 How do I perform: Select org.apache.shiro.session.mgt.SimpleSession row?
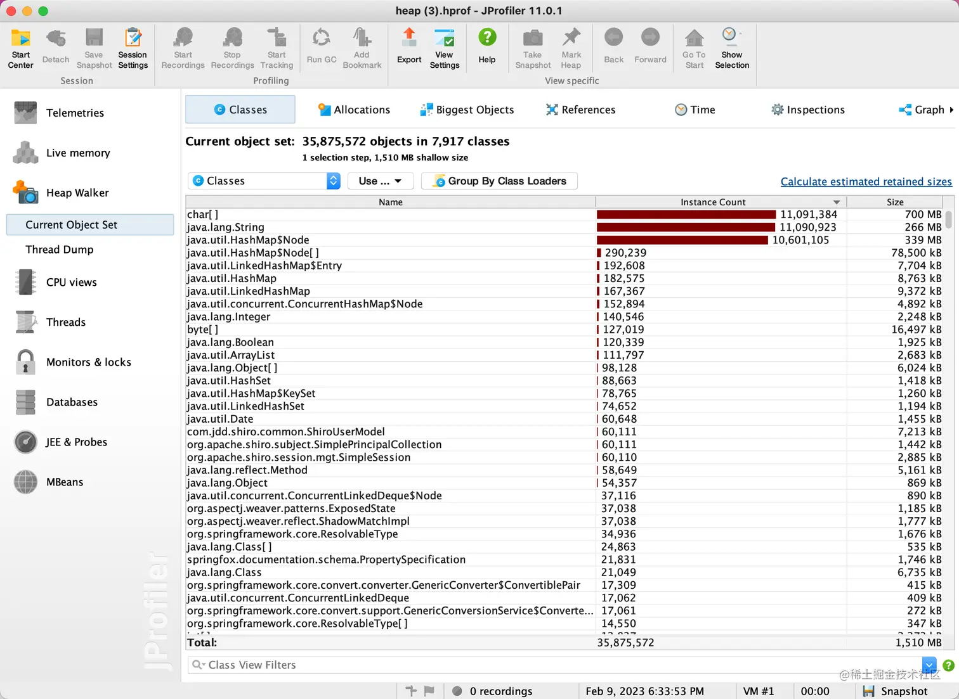564,457
